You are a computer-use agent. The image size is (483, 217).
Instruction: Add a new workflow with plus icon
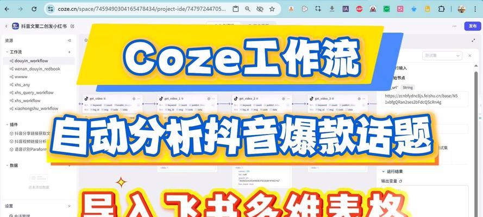pyautogui.click(x=70, y=52)
